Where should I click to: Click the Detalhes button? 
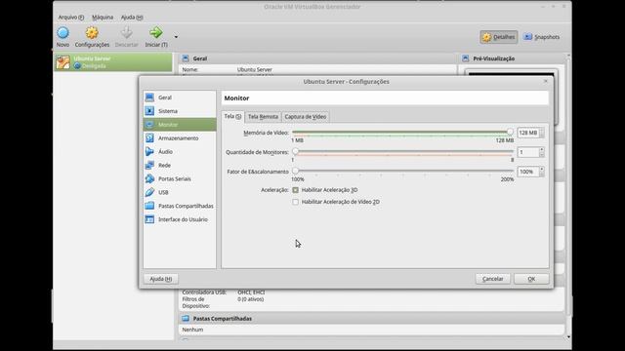(499, 37)
